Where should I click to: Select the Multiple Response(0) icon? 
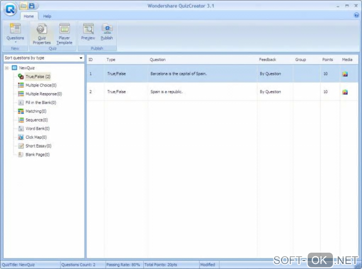pyautogui.click(x=21, y=94)
